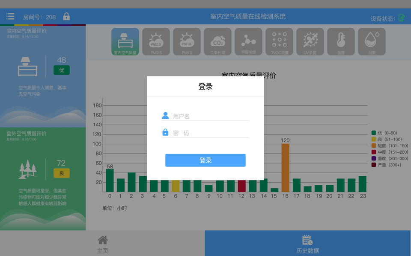Click the orange bar at hour 16

point(286,168)
